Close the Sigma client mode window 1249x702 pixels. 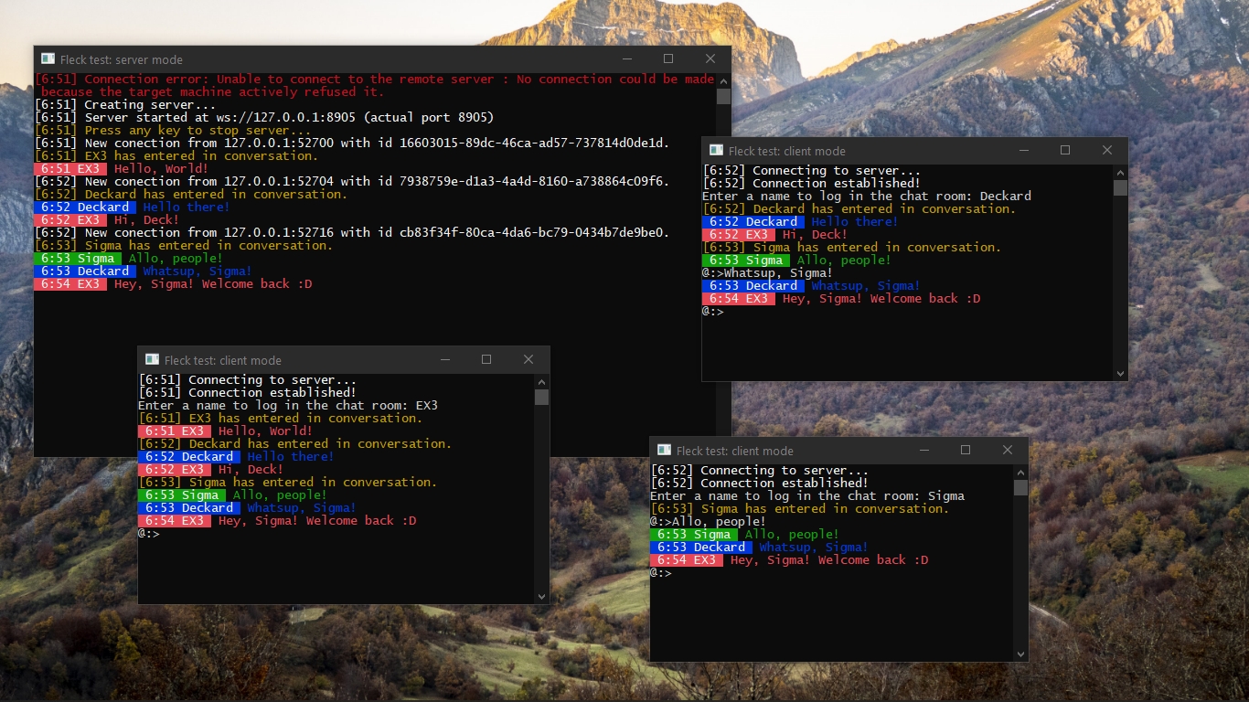pos(1008,451)
